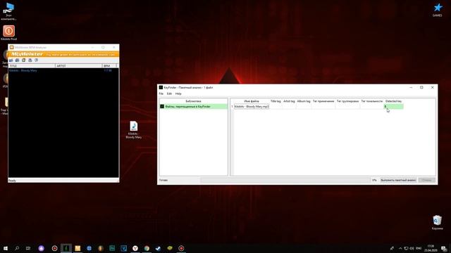The image size is (451, 253).
Task: Click the last MixMeister toolbar icon after the printer
Action: (36, 60)
